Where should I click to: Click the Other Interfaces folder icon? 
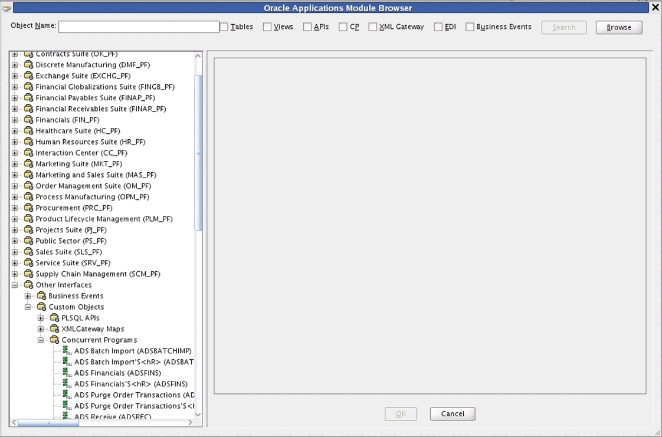tap(28, 284)
